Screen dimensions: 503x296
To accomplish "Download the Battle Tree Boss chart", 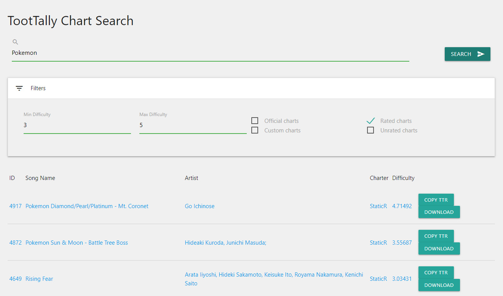I will (x=439, y=248).
